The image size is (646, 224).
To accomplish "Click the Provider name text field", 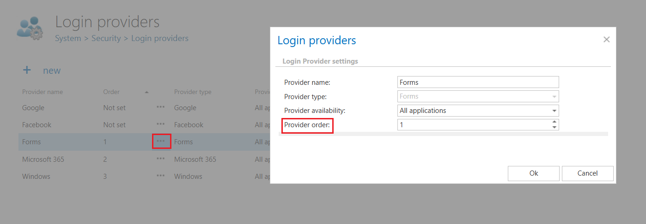I will (478, 82).
